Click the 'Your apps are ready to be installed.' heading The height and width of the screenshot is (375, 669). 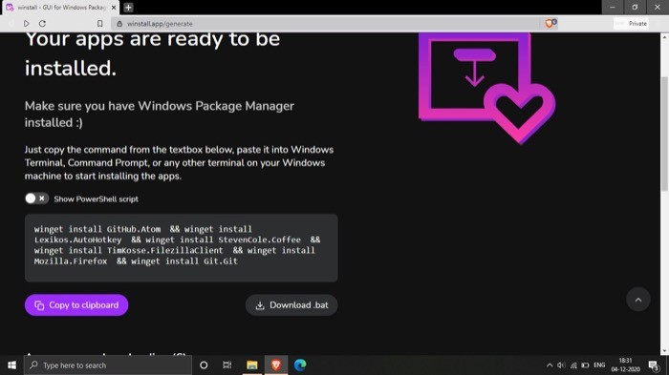pos(152,53)
